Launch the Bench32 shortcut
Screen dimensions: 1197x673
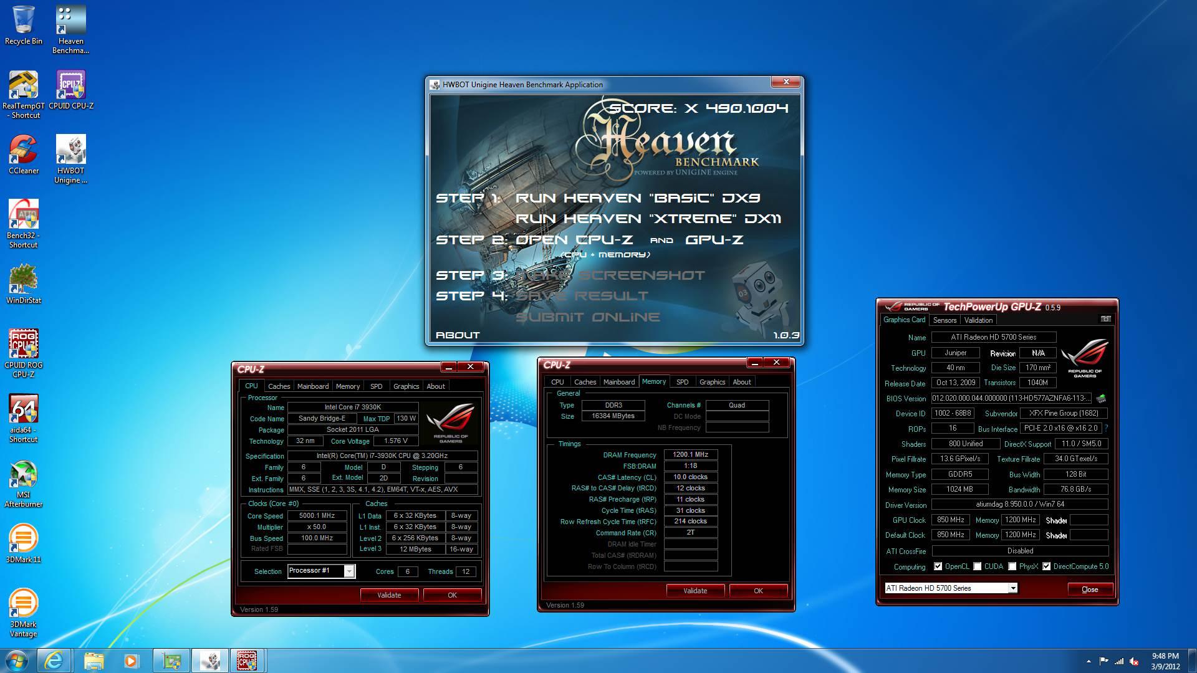pos(24,224)
